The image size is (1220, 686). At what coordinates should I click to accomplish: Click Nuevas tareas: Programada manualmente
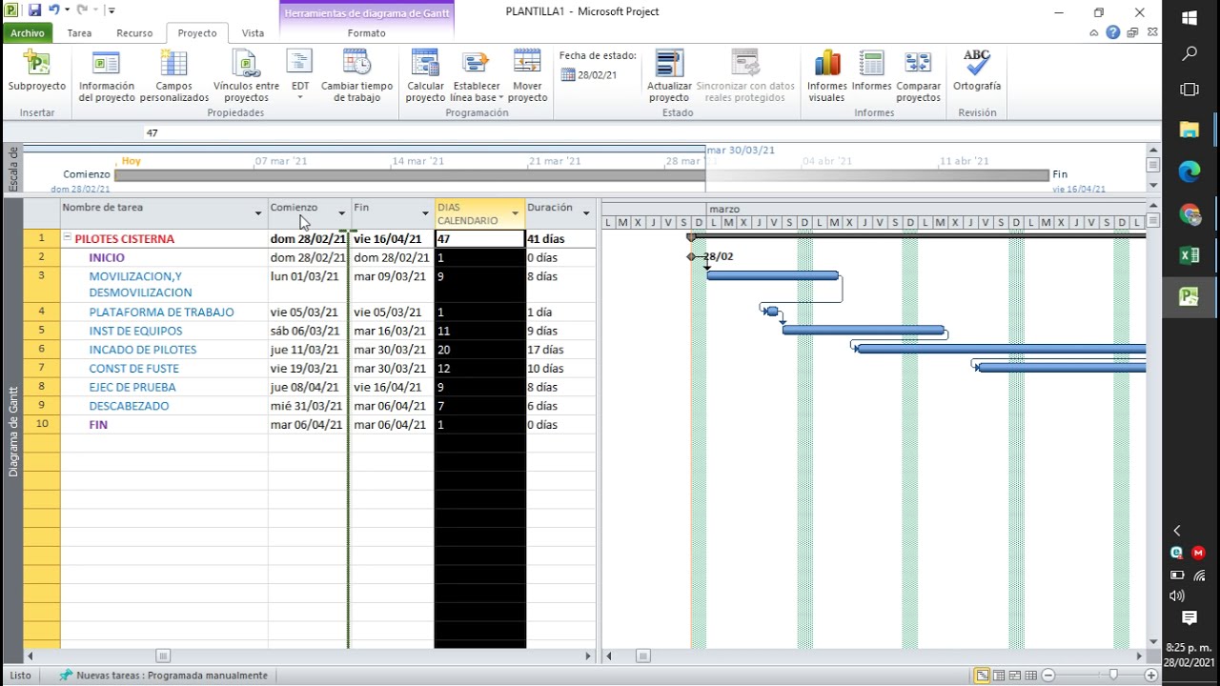162,676
